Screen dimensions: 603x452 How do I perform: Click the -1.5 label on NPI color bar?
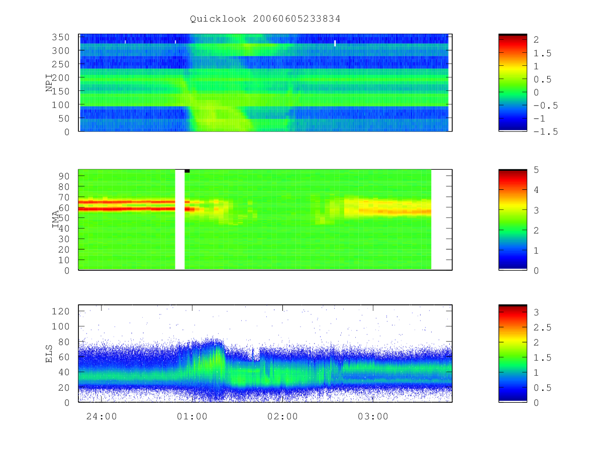click(545, 132)
